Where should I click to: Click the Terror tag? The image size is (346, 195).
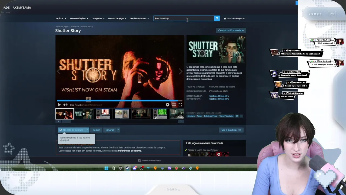199,116
